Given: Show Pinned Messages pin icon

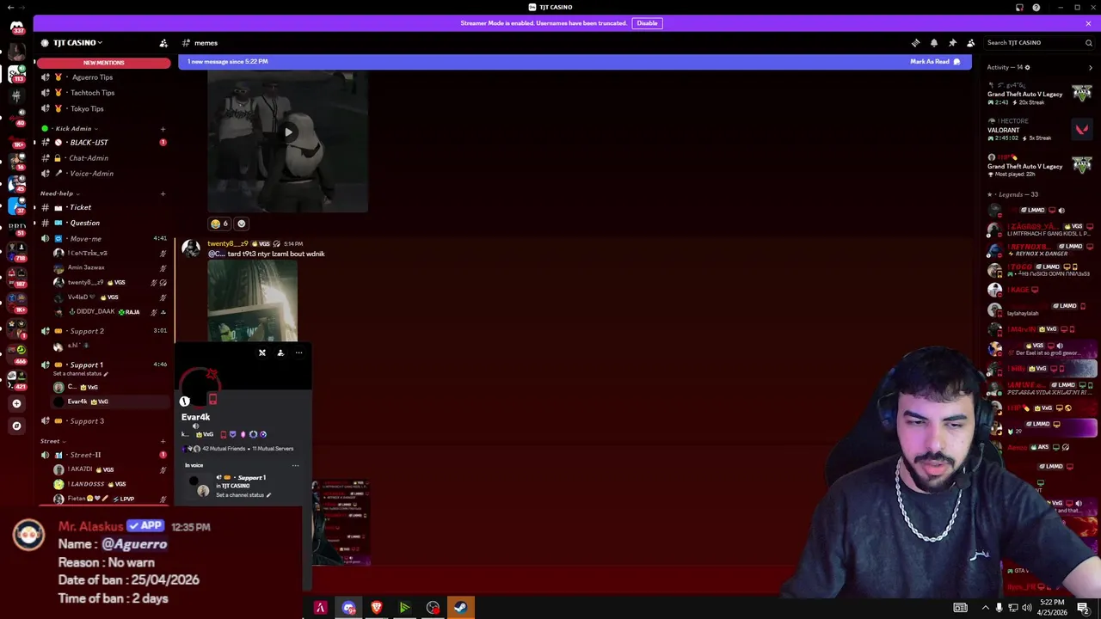Looking at the screenshot, I should 952,43.
